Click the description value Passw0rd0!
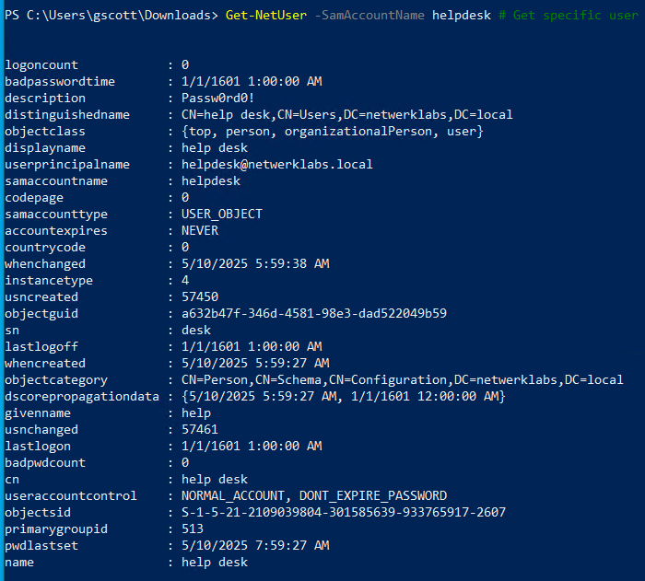645x581 pixels. [218, 98]
